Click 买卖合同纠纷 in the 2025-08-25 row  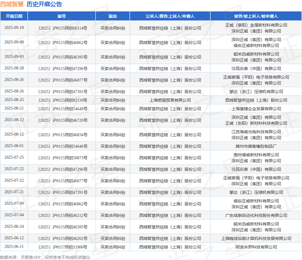click(x=113, y=100)
